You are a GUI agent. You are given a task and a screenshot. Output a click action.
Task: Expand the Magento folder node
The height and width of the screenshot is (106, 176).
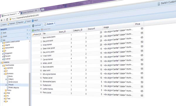pos(3,45)
